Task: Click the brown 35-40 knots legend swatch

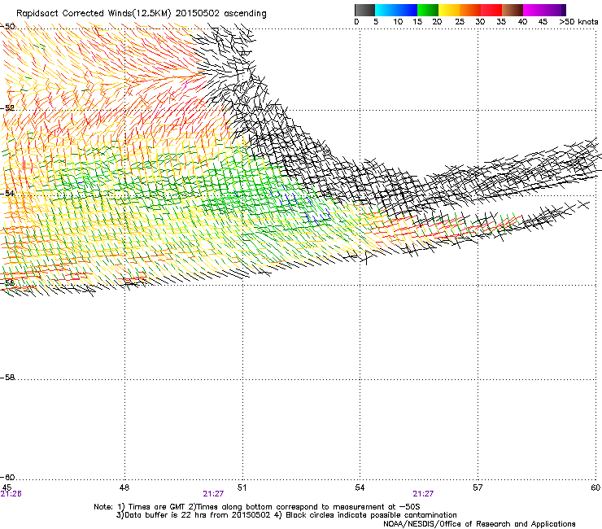Action: [x=513, y=10]
